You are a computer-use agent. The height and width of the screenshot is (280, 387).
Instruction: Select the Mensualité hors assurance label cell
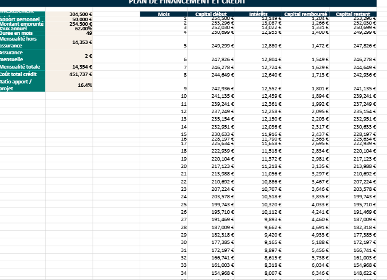click(x=22, y=42)
